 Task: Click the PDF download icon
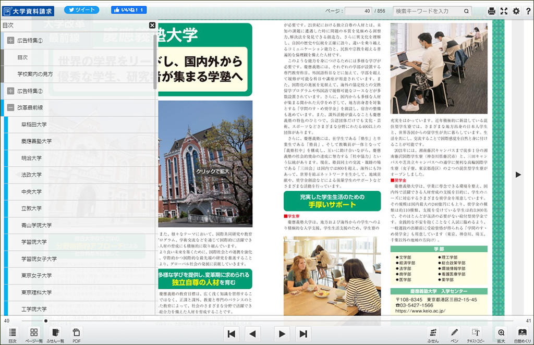pyautogui.click(x=76, y=334)
